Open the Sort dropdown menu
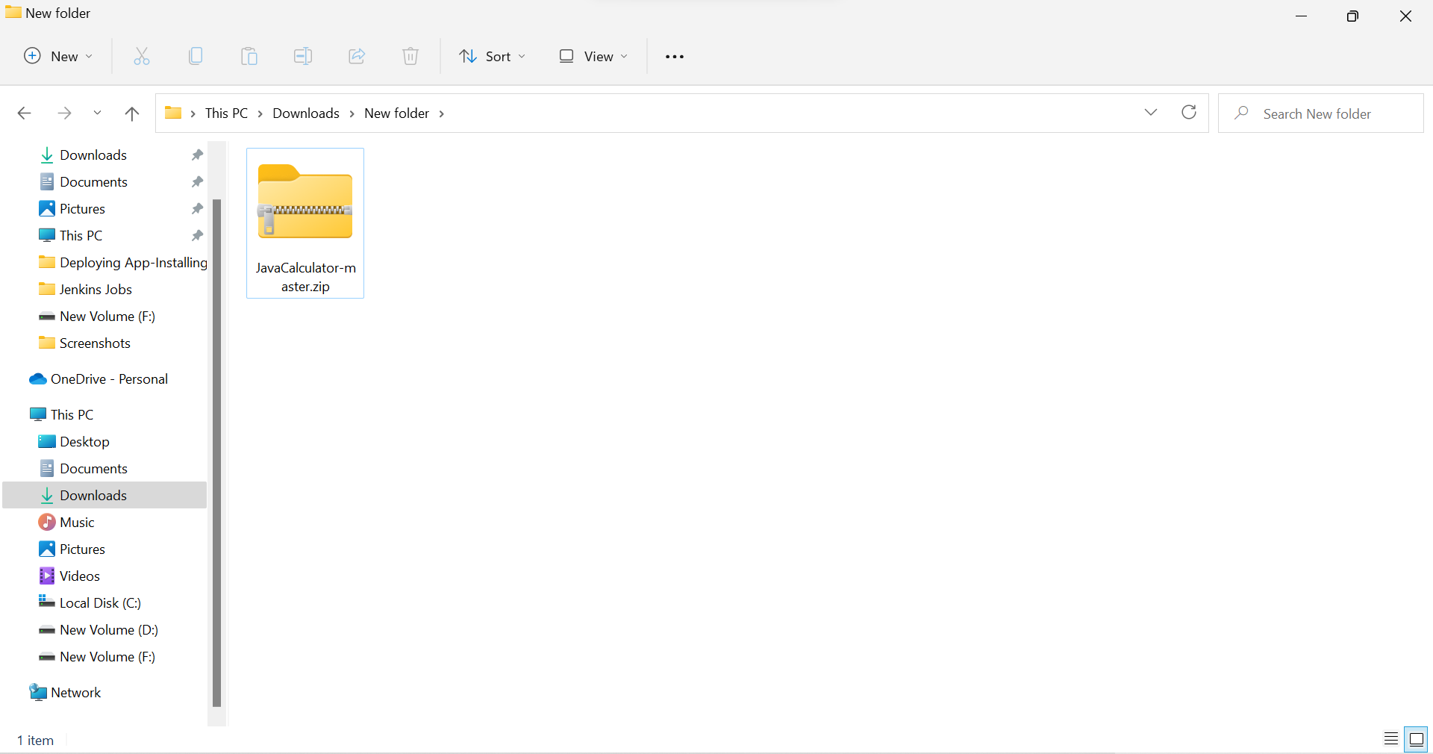Image resolution: width=1433 pixels, height=754 pixels. click(493, 57)
